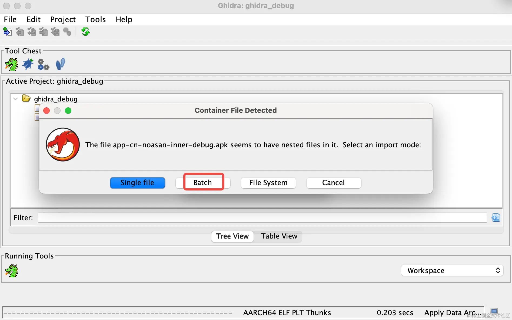Viewport: 512px width, 320px height.
Task: Click into the Filter text field
Action: (262, 217)
